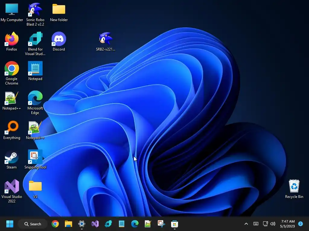Open Snipping Tool from the taskbar
This screenshot has height=231, width=309.
click(161, 224)
